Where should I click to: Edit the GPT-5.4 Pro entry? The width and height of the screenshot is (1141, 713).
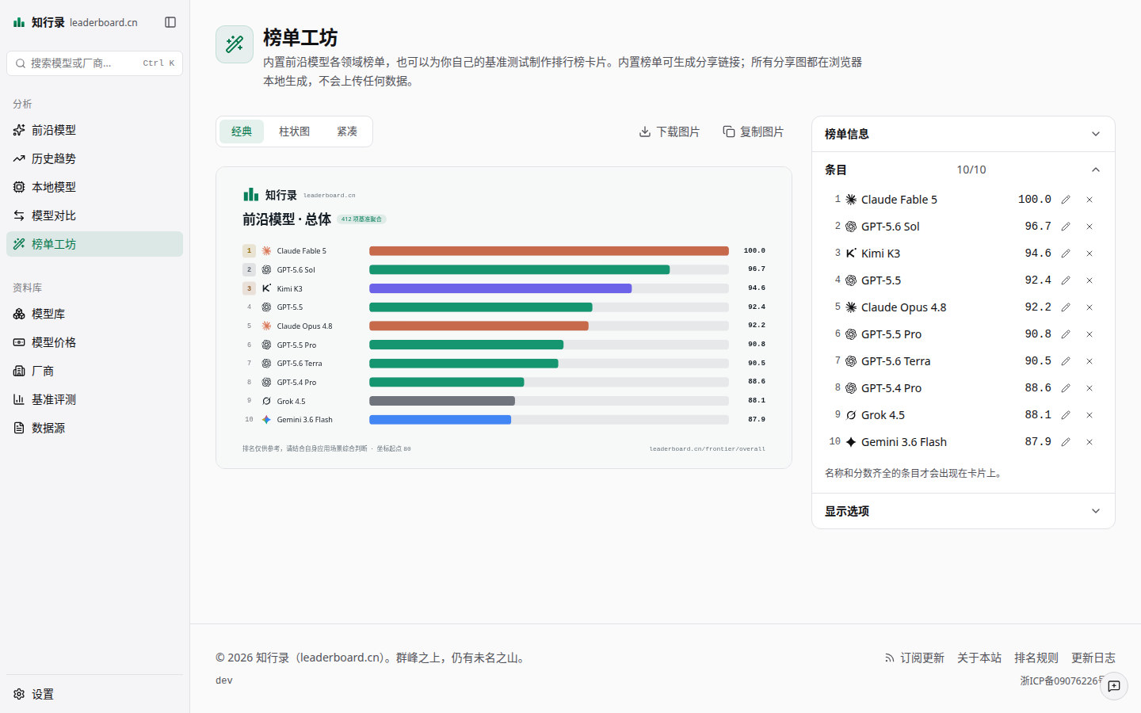click(1066, 388)
